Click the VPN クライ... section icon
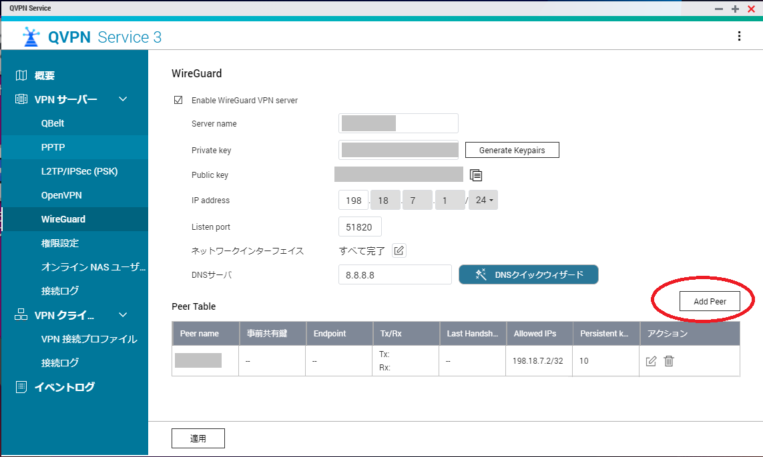 [21, 314]
